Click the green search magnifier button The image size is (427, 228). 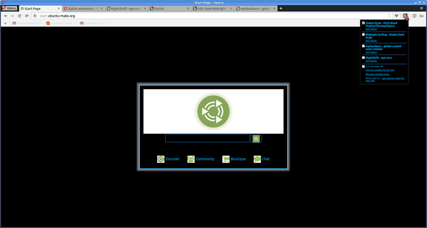coord(256,139)
